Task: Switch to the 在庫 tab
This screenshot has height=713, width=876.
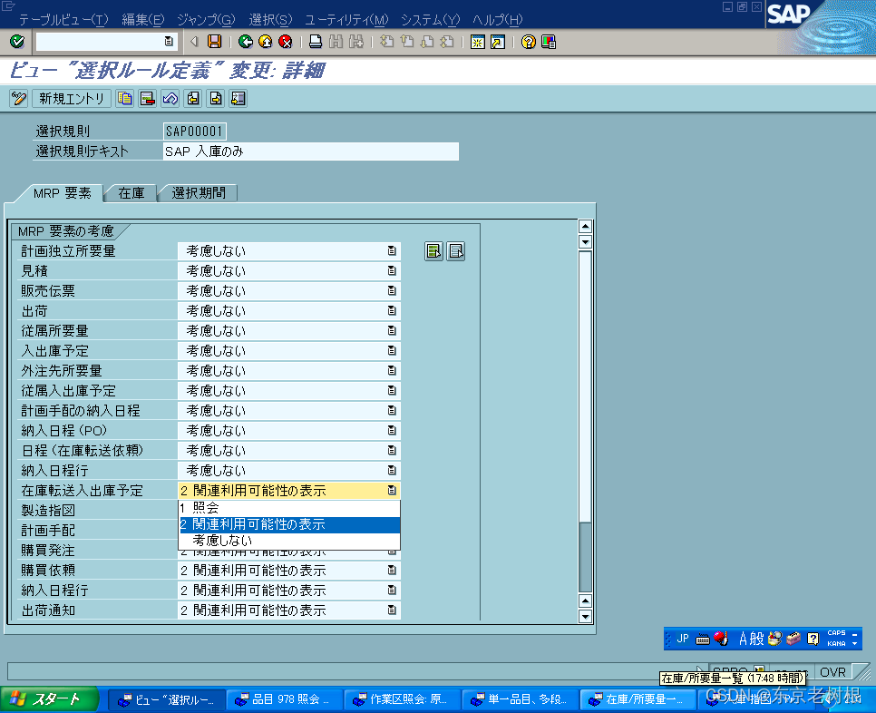Action: [x=131, y=192]
